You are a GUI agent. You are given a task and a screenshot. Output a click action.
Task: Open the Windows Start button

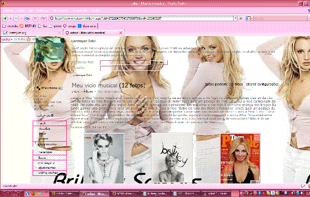tap(12, 193)
